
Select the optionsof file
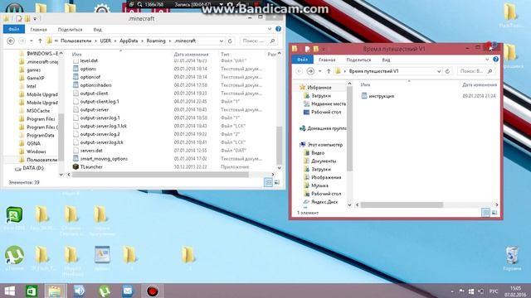[x=90, y=77]
